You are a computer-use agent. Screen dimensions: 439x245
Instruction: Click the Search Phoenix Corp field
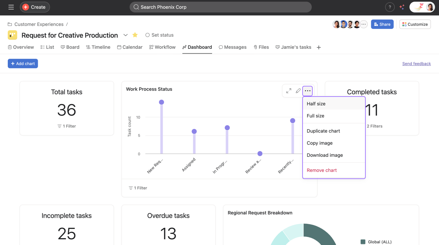tap(221, 7)
